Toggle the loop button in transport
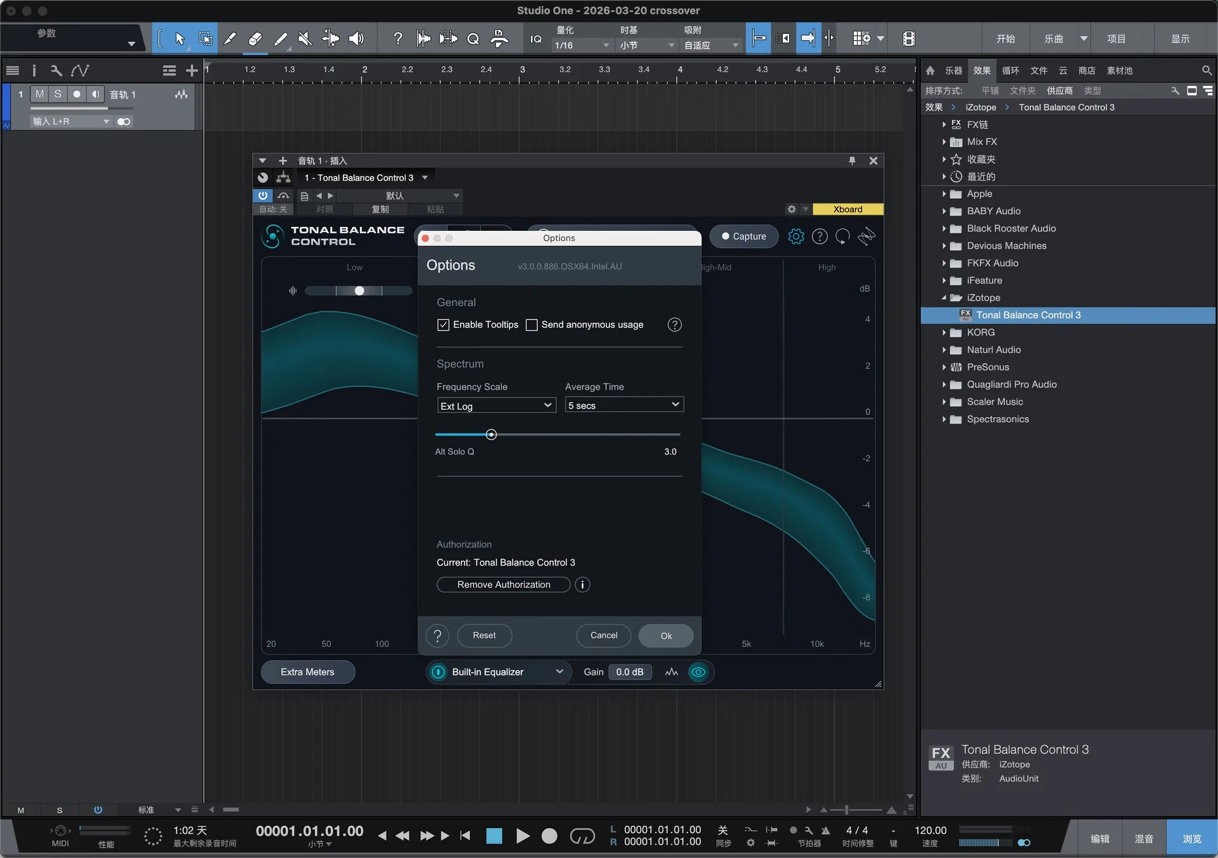Screen dimensions: 1218x858 [x=582, y=836]
